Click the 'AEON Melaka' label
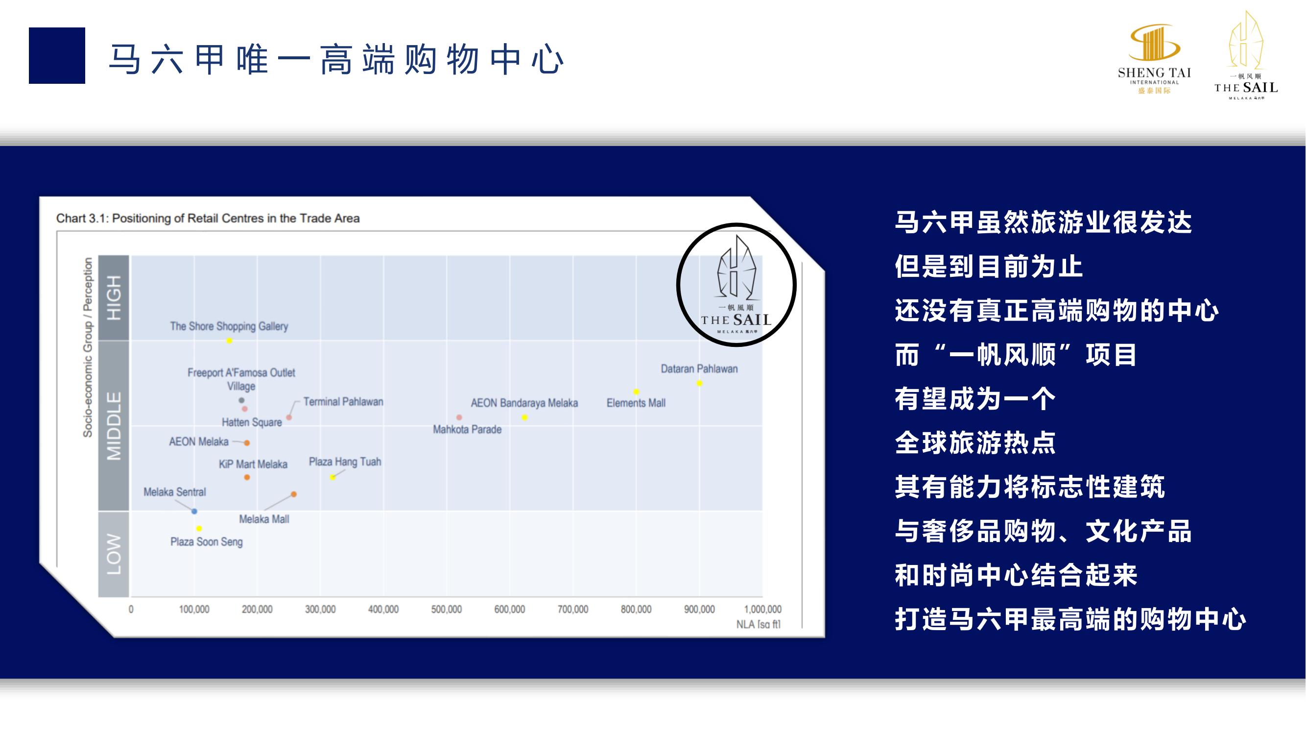The image size is (1306, 735). click(199, 442)
